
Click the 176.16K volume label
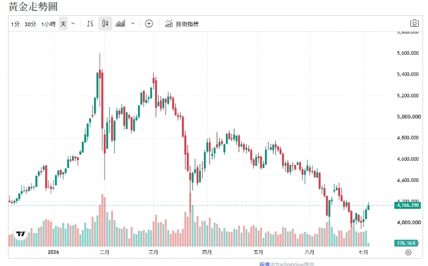tap(406, 243)
